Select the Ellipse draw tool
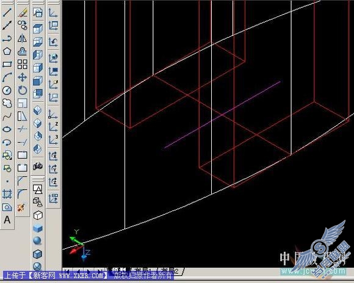The image size is (354, 283). point(7,129)
